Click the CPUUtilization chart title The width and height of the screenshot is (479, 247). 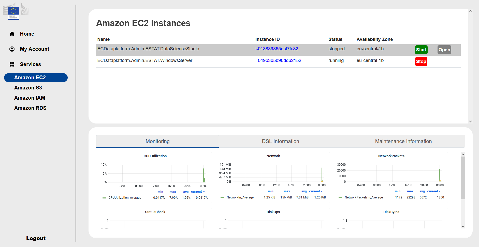(x=155, y=156)
